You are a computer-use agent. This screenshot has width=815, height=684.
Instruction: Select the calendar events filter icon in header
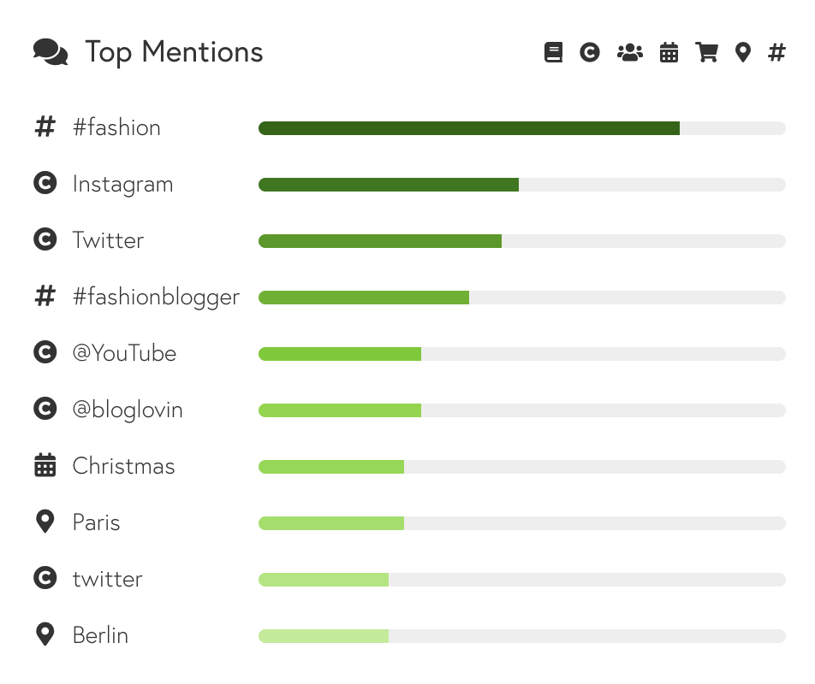[x=669, y=52]
